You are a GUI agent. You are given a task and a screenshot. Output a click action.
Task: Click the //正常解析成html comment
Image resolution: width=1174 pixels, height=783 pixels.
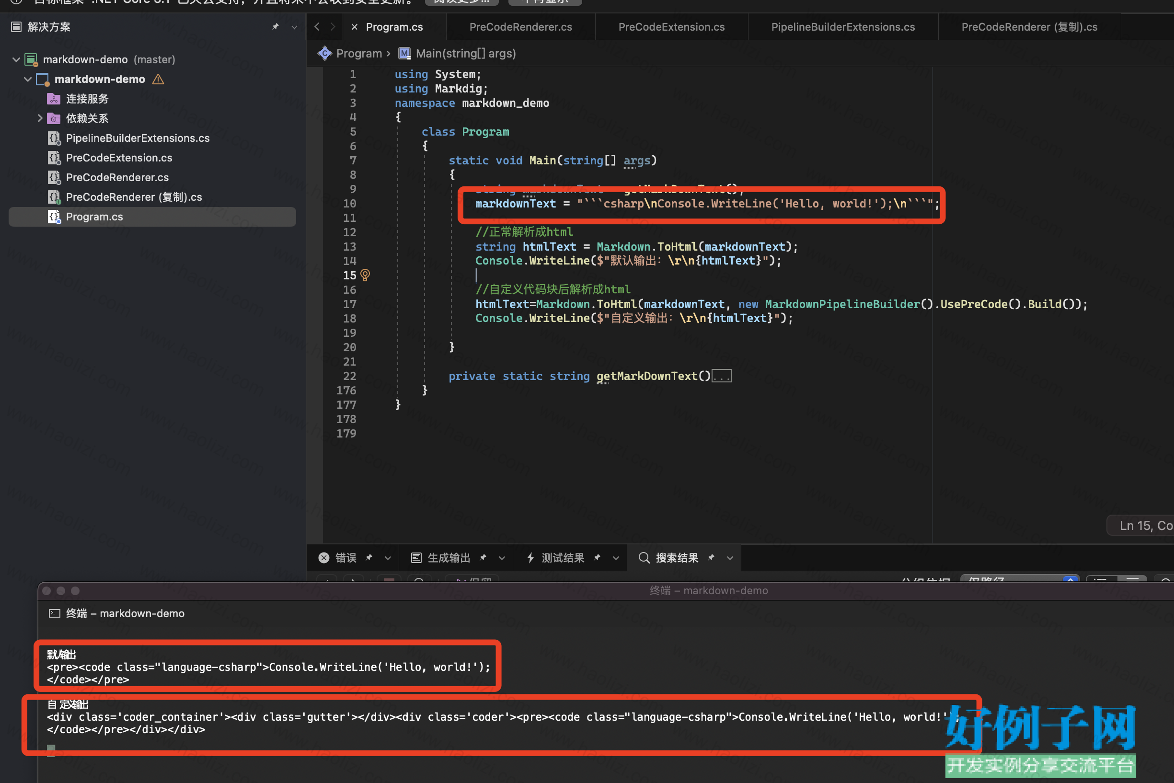tap(524, 232)
